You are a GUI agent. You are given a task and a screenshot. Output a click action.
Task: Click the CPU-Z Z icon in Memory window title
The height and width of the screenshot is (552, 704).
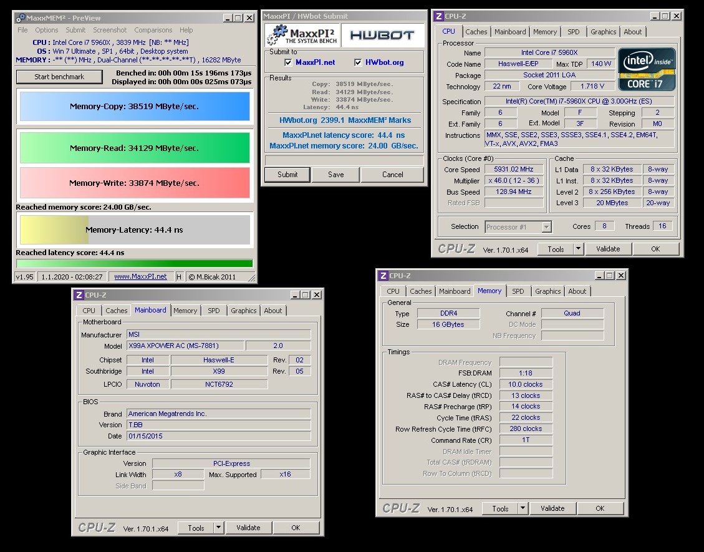click(383, 275)
